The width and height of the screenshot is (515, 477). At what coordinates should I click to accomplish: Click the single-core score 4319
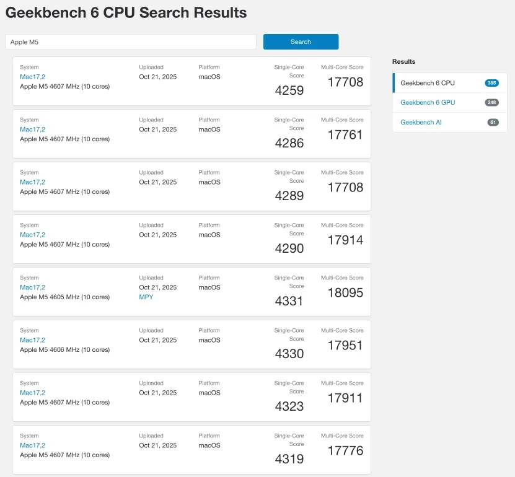[x=289, y=459]
